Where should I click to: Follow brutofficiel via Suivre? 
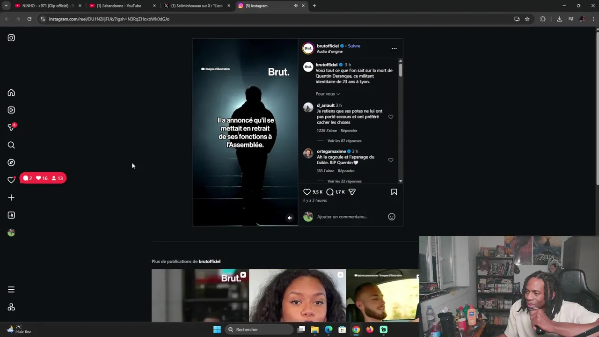(354, 46)
